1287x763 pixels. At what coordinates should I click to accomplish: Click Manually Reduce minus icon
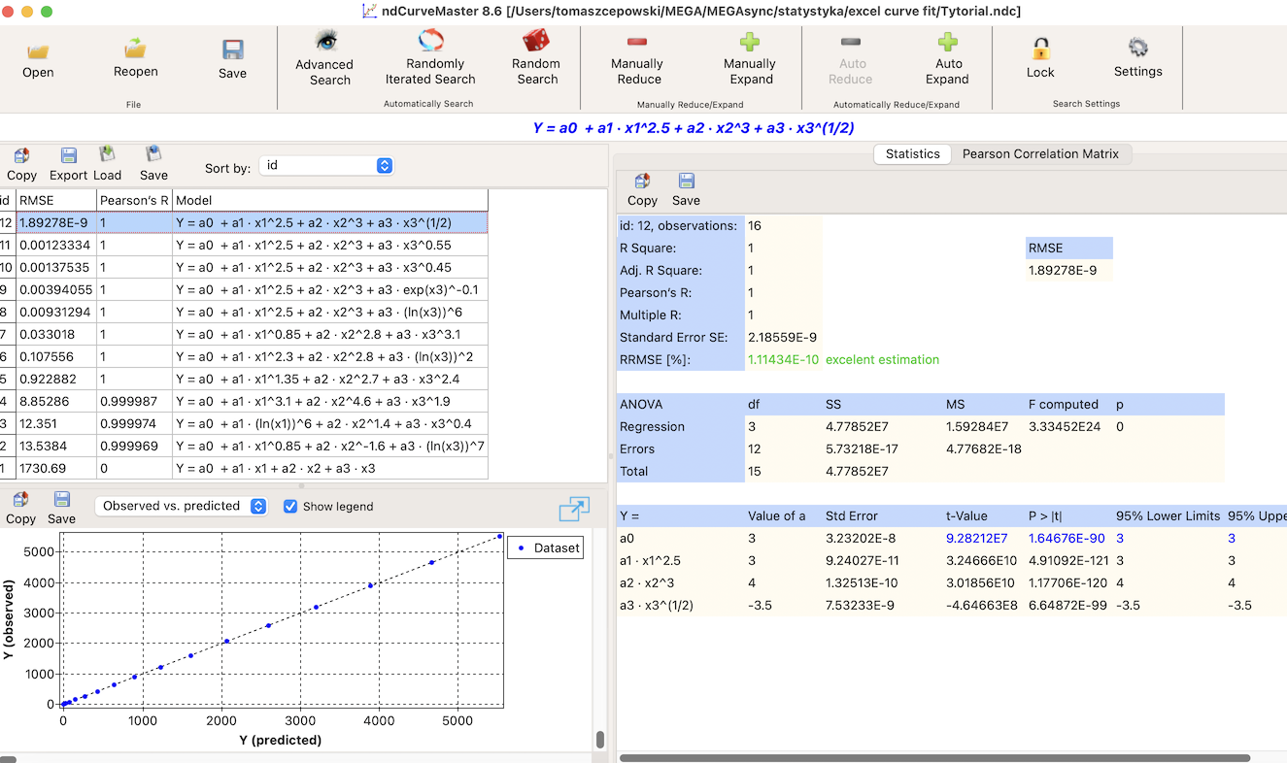(637, 42)
